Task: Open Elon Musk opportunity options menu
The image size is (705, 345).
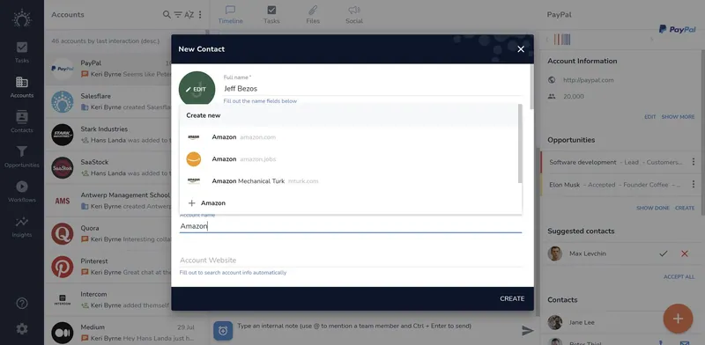Action: (693, 184)
